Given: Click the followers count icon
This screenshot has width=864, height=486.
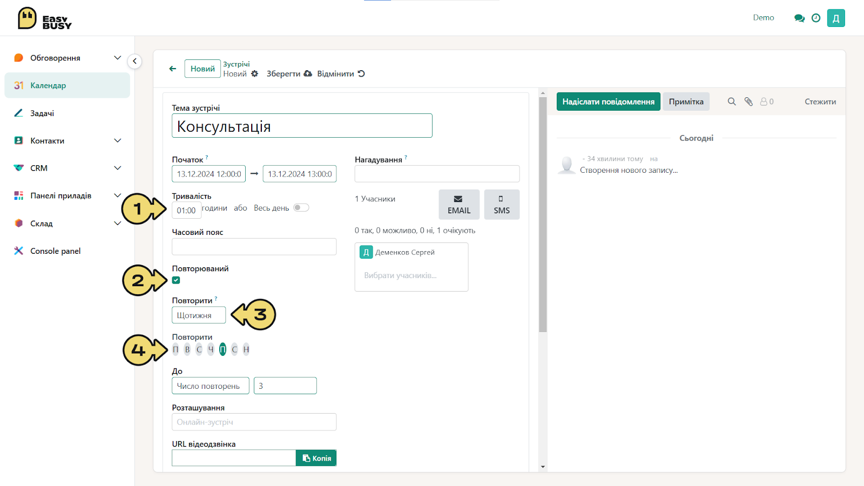Looking at the screenshot, I should 767,102.
